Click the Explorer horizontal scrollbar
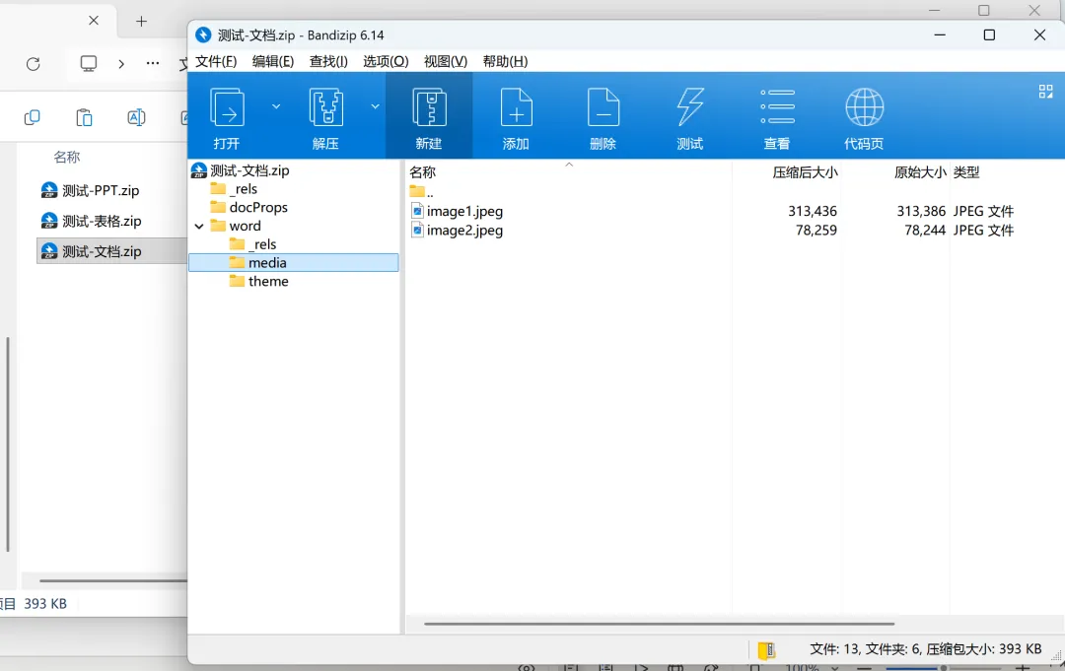1065x671 pixels. (112, 580)
